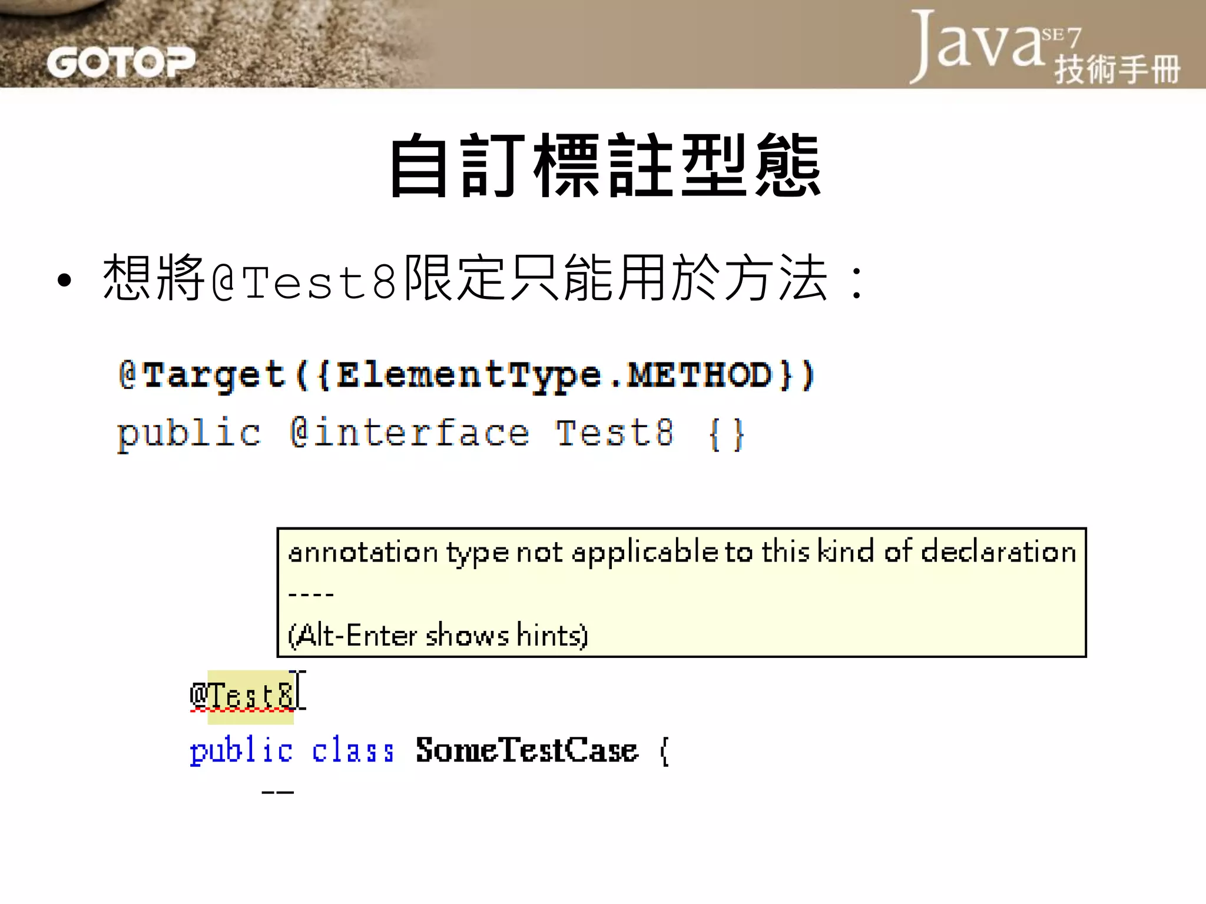The height and width of the screenshot is (904, 1206).
Task: Click the underlined @Test8 error annotation
Action: pyautogui.click(x=241, y=696)
